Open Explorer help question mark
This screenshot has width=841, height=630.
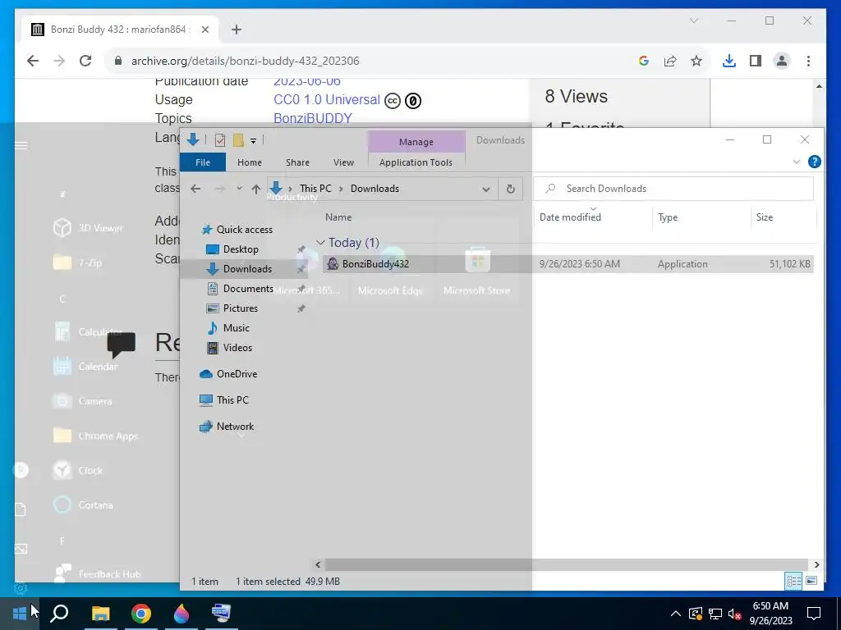pos(814,162)
